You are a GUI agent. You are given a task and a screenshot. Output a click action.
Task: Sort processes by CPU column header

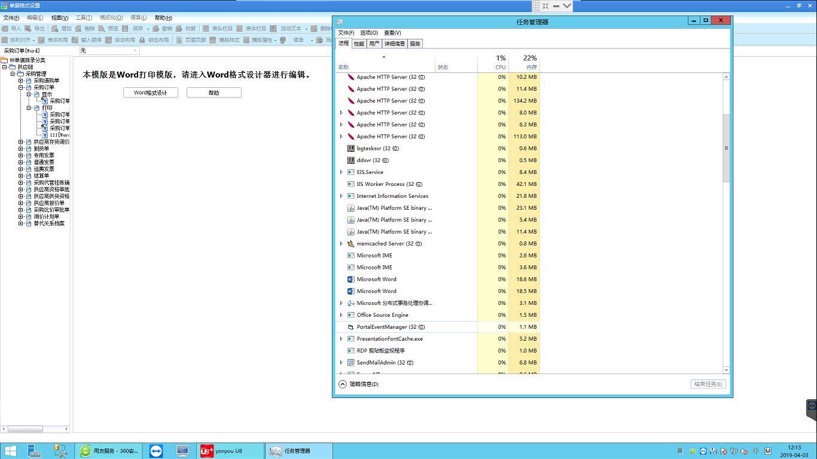click(493, 62)
